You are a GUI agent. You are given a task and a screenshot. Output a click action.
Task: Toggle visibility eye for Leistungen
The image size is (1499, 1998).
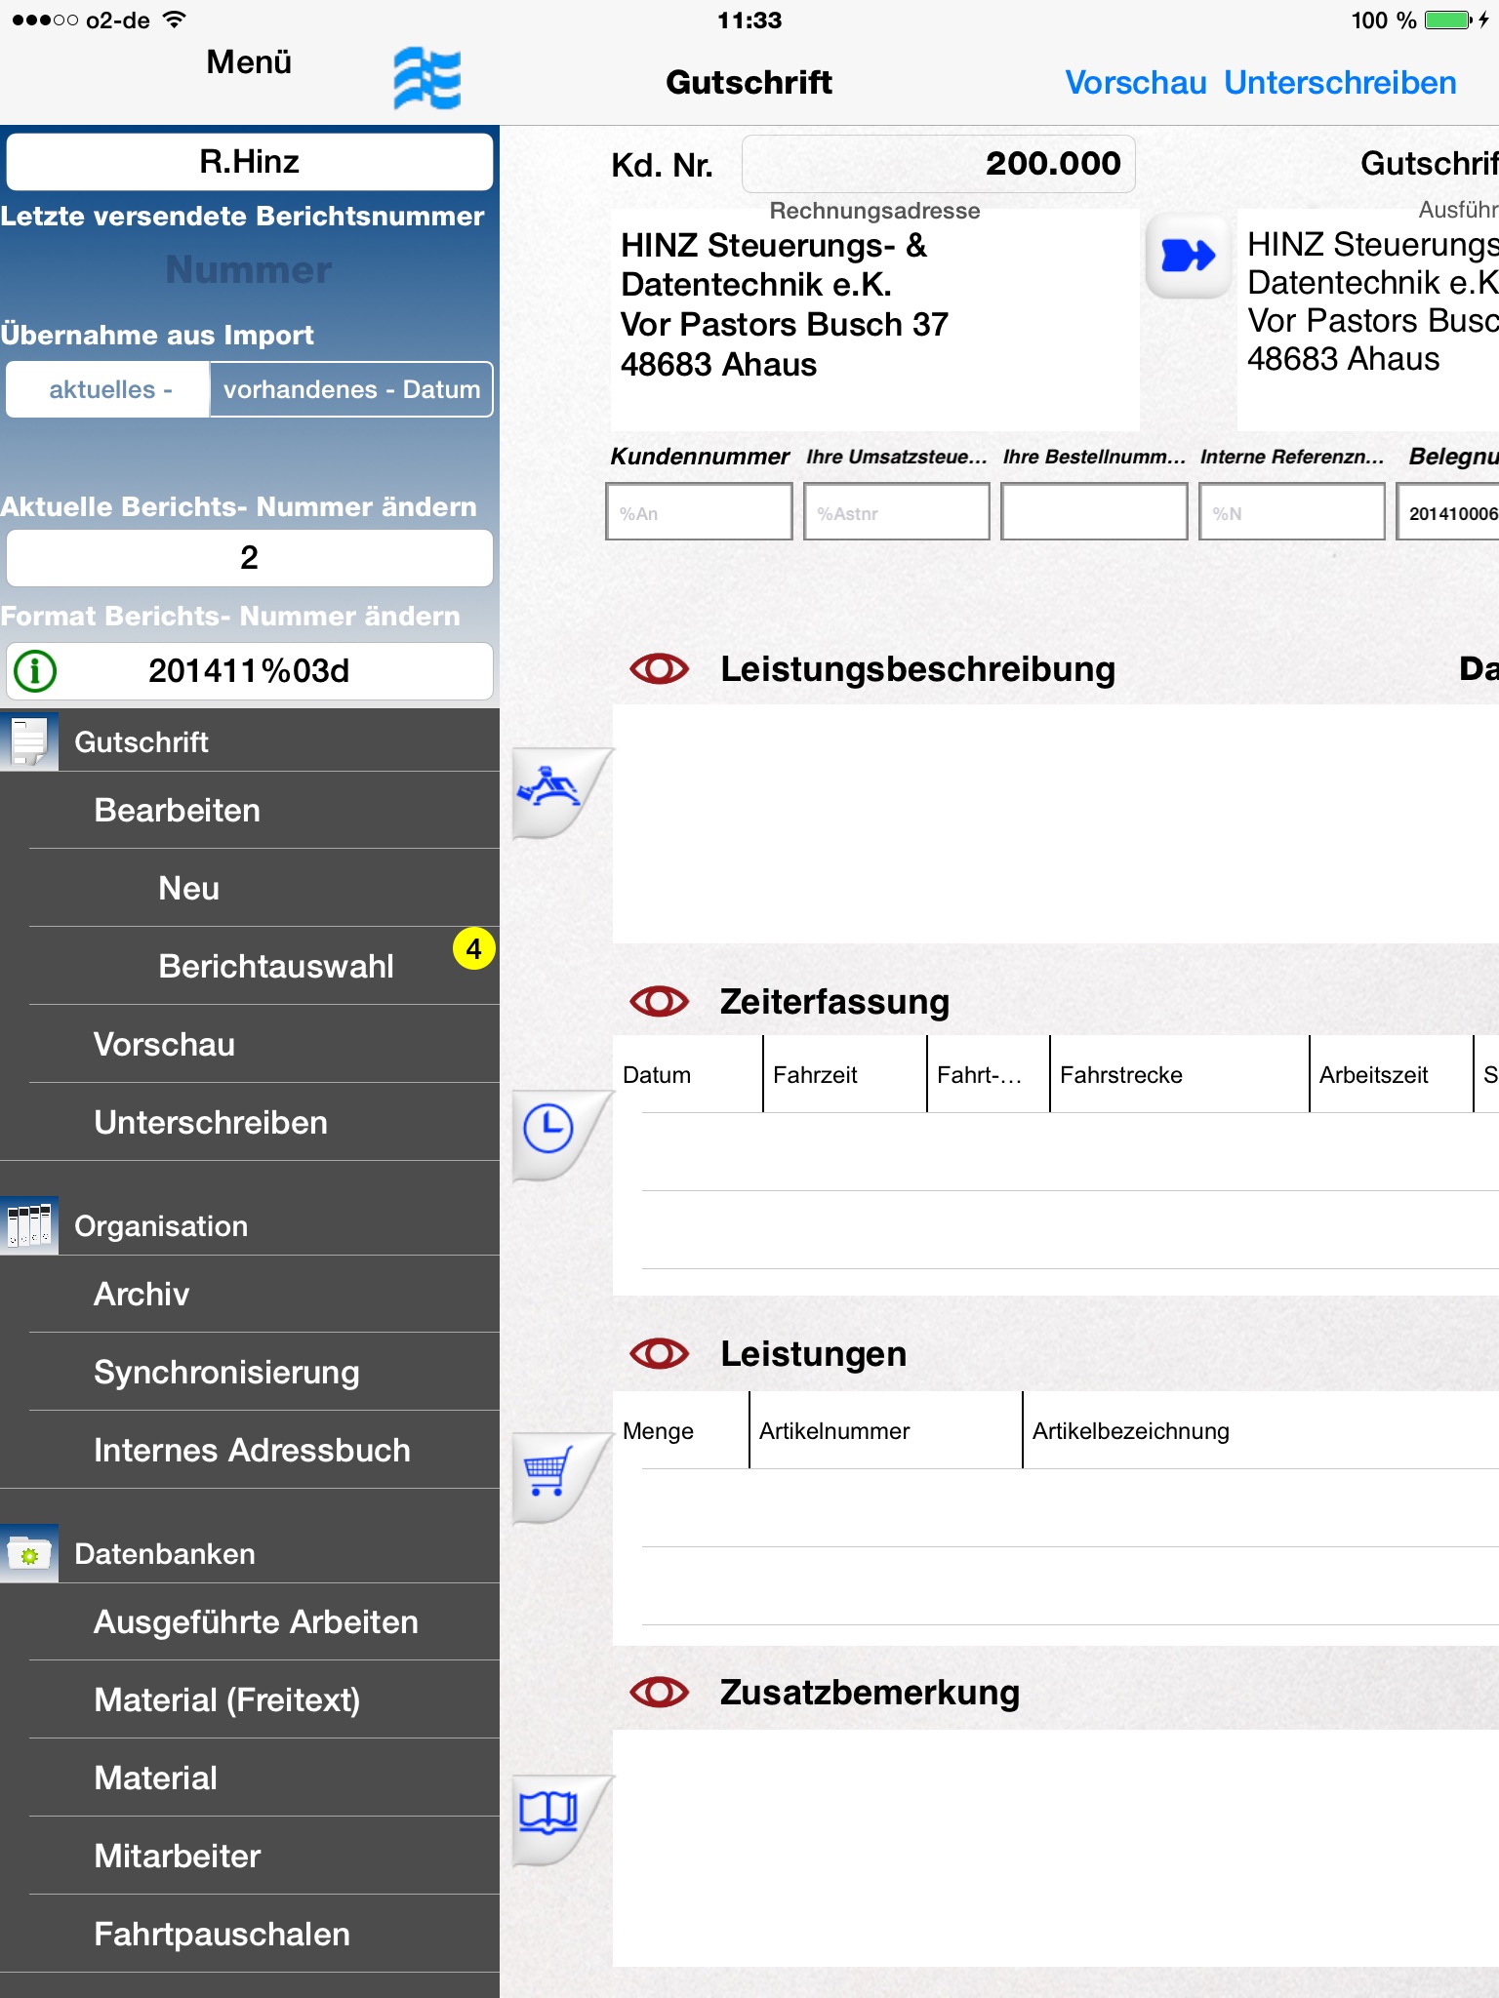pyautogui.click(x=660, y=1353)
